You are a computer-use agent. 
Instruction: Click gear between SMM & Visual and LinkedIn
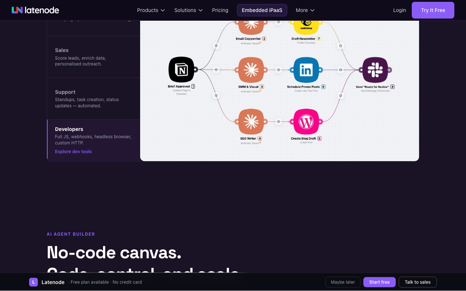click(x=279, y=70)
